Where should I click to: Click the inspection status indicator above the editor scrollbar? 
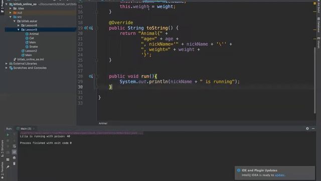[x=314, y=4]
